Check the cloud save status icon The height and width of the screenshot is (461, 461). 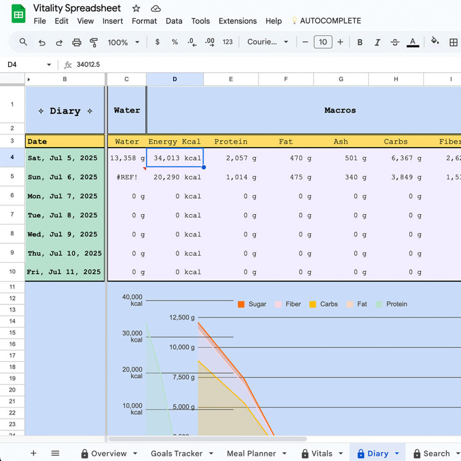click(x=155, y=9)
